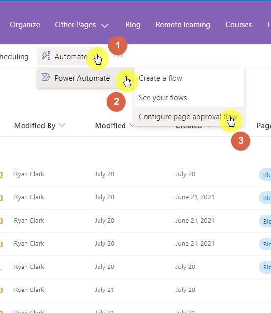The height and width of the screenshot is (313, 271).
Task: Open the Courses navigation link
Action: pyautogui.click(x=239, y=25)
